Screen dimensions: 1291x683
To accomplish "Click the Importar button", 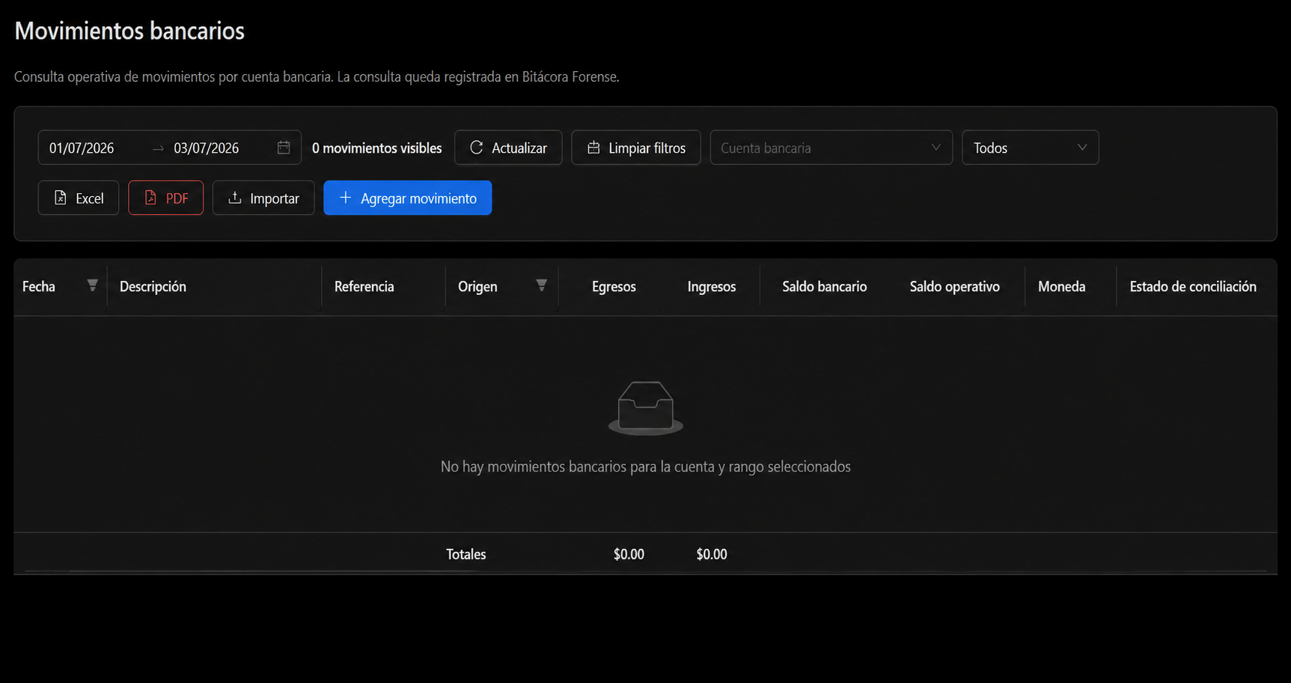I will click(263, 198).
